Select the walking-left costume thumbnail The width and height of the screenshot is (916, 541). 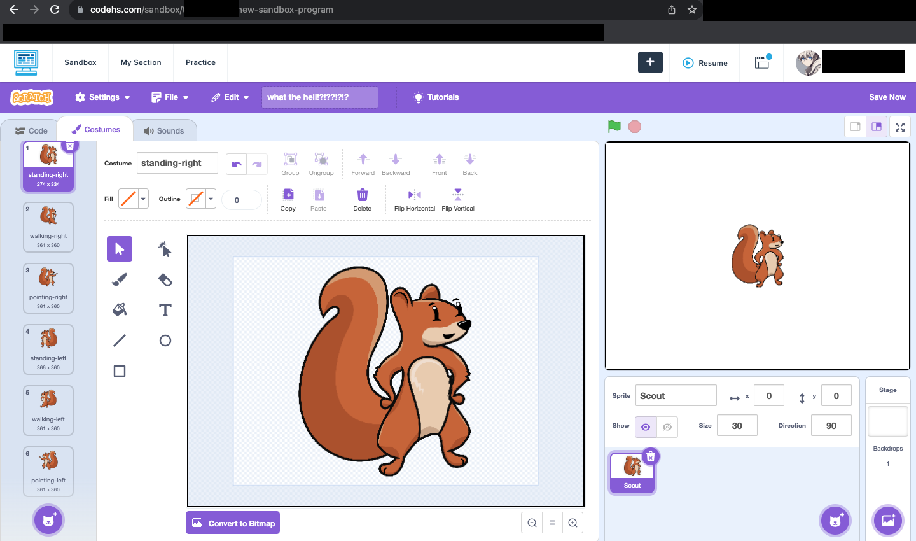click(48, 411)
